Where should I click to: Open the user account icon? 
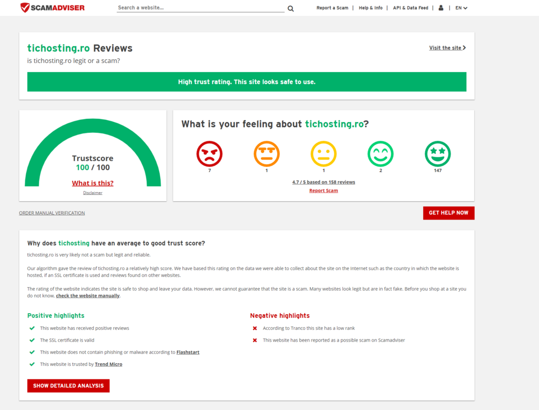(x=441, y=8)
